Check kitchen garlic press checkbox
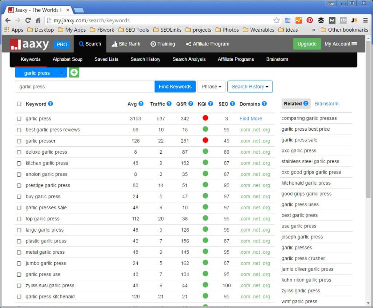 (19, 163)
